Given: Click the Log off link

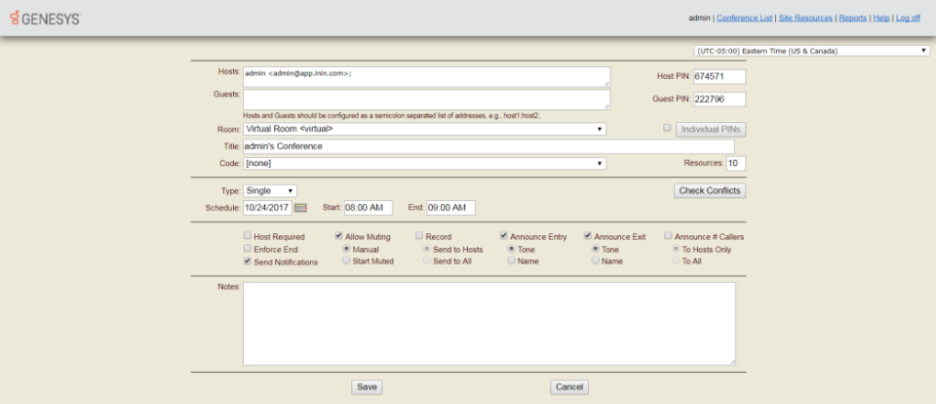Looking at the screenshot, I should coord(908,18).
